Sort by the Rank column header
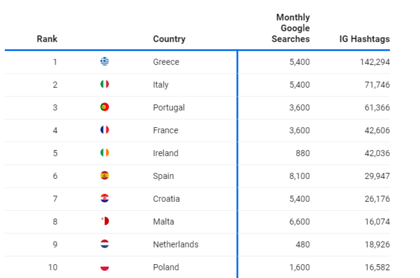 click(47, 39)
